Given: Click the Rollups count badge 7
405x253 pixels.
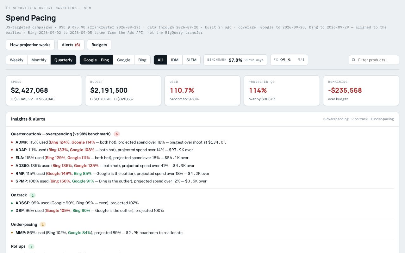Looking at the screenshot, I should (x=31, y=247).
